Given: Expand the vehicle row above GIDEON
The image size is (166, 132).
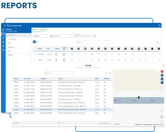Looking at the screenshot, I should click(x=35, y=54).
